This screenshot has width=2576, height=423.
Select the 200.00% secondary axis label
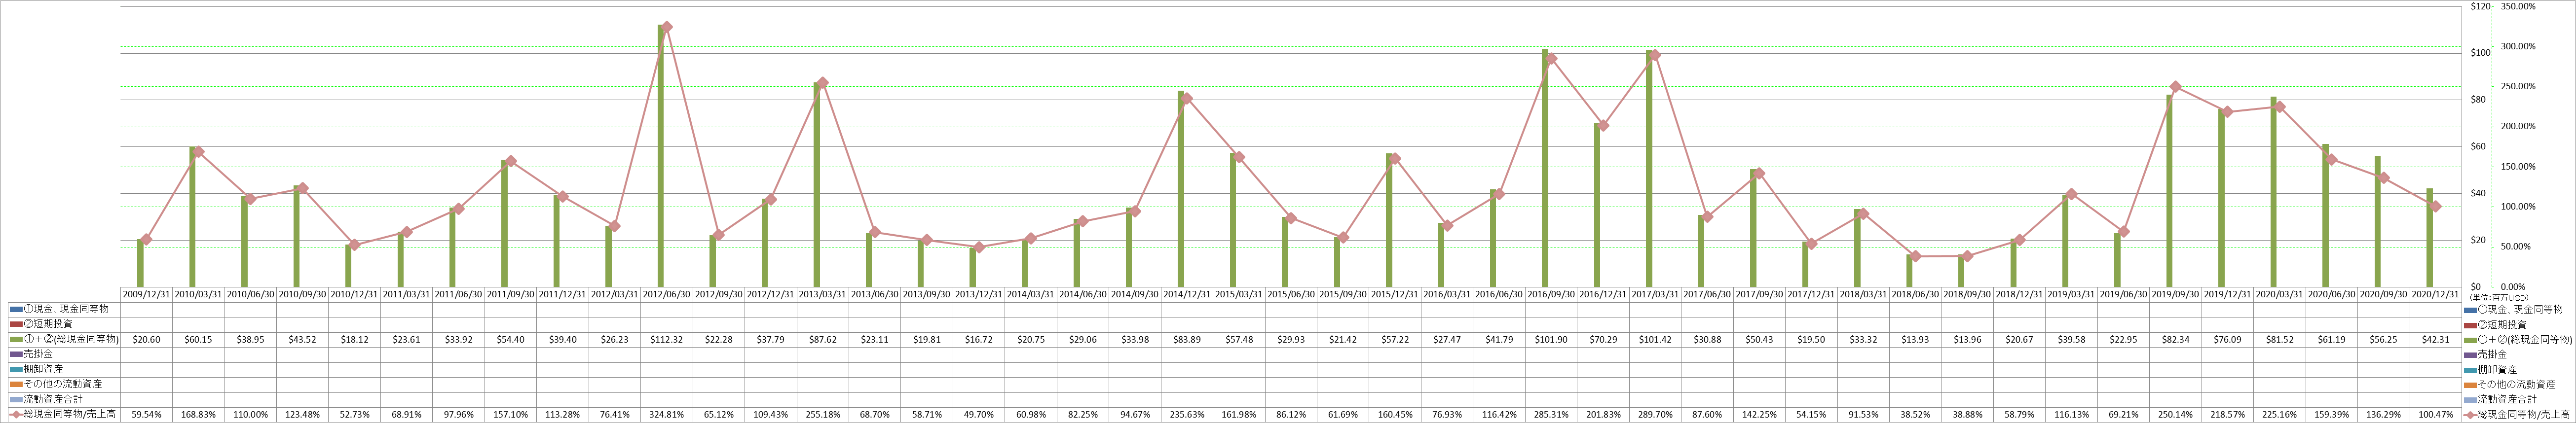pos(2518,126)
